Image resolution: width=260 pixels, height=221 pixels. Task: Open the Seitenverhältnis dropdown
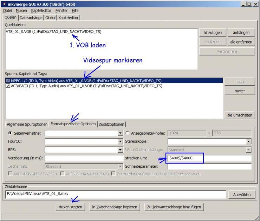click(120, 133)
